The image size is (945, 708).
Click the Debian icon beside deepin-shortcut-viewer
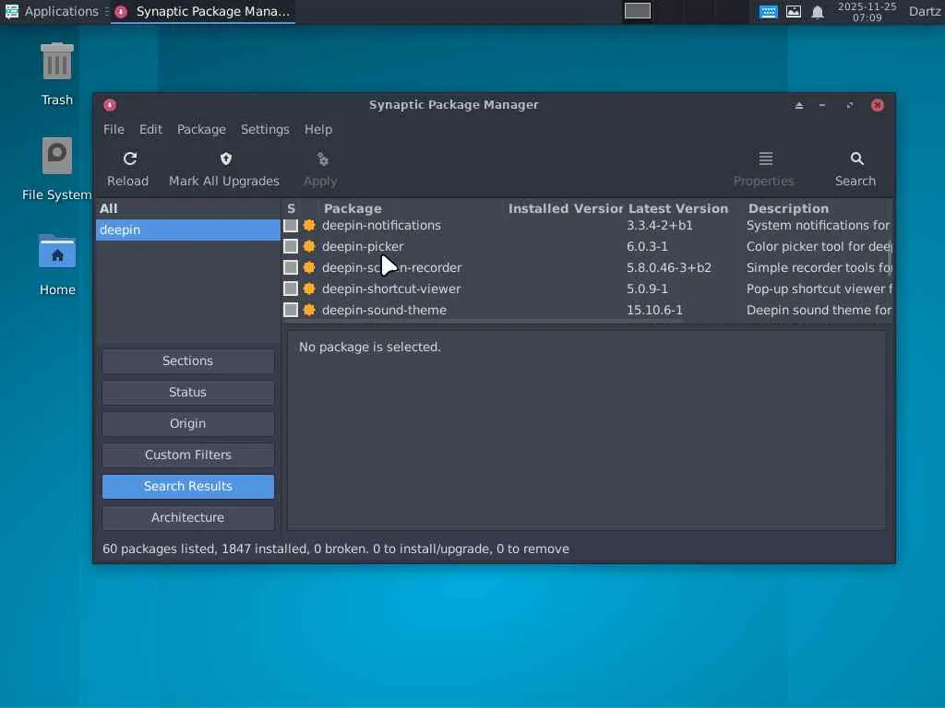[309, 289]
